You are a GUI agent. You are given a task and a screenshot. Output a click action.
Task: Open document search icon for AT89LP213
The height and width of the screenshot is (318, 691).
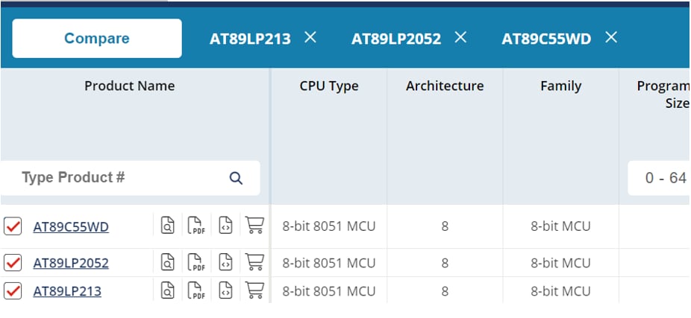point(169,291)
